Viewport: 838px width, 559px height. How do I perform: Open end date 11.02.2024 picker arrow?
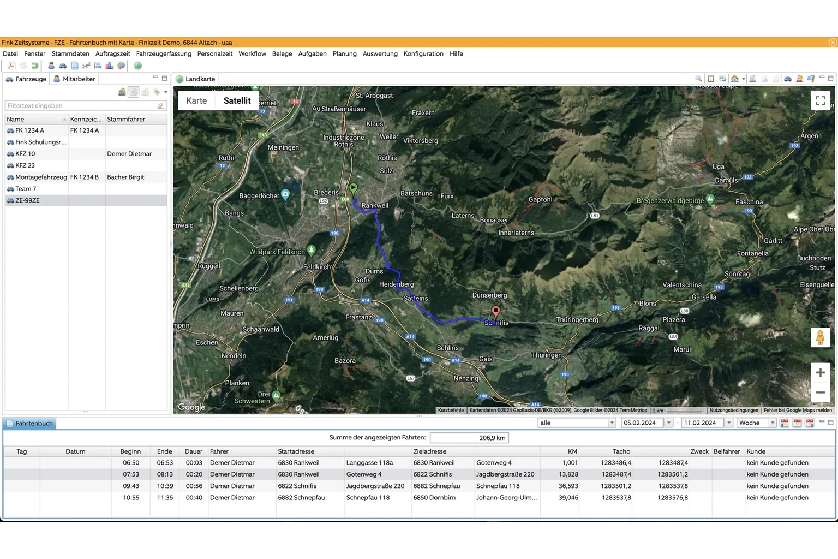[728, 423]
